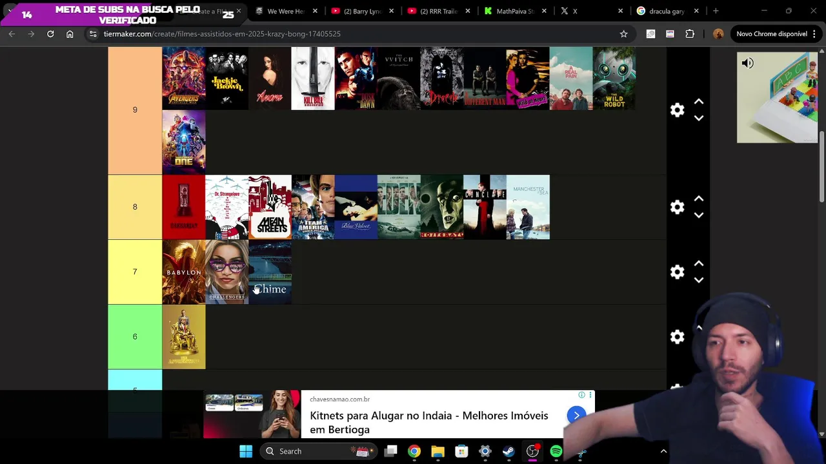826x464 pixels.
Task: Move tier 7 row down with arrow
Action: click(698, 280)
